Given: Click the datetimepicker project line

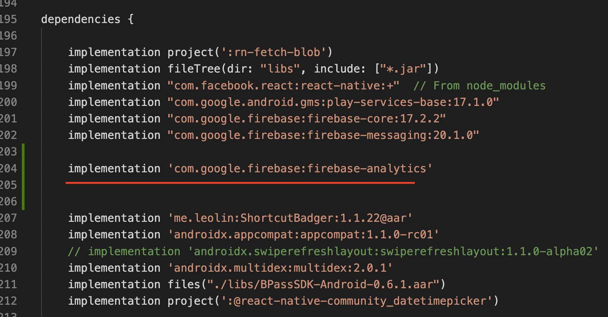Looking at the screenshot, I should (x=283, y=301).
